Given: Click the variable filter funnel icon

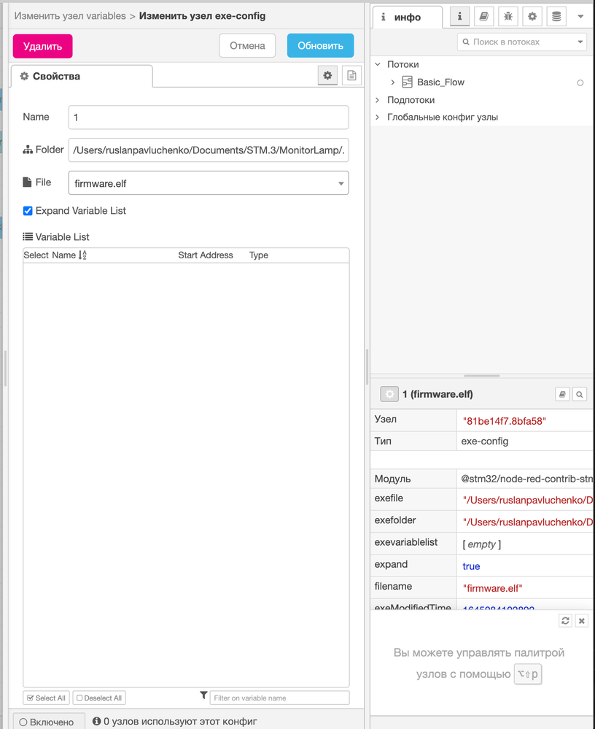Looking at the screenshot, I should 203,695.
